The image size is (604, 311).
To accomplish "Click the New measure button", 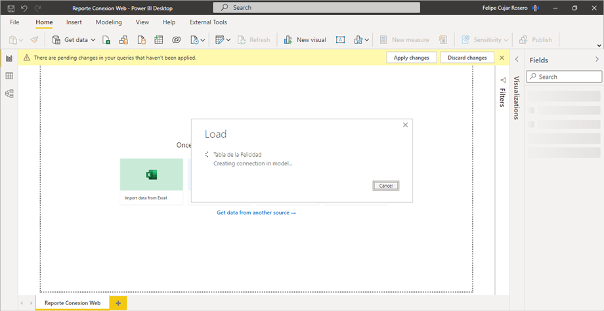I will click(404, 39).
